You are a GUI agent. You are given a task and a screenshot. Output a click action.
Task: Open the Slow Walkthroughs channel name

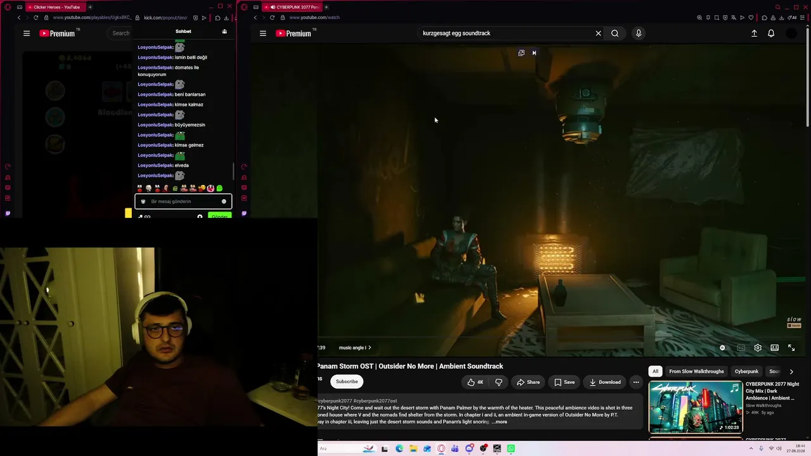[x=763, y=405]
